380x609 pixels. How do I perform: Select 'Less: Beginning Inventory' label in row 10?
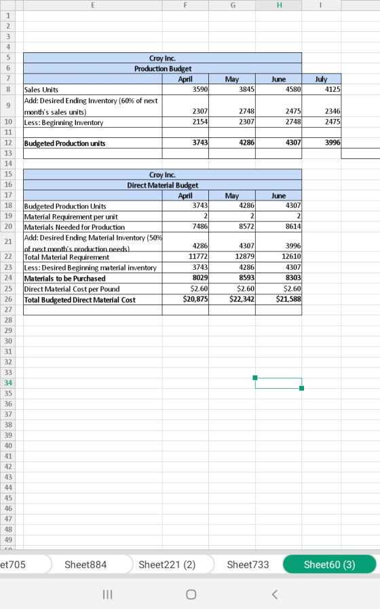93,122
